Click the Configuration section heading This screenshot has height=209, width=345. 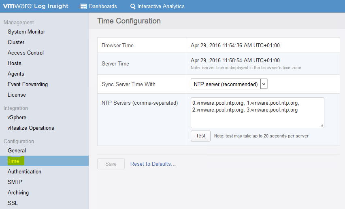tap(19, 141)
